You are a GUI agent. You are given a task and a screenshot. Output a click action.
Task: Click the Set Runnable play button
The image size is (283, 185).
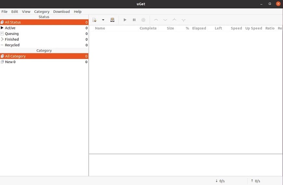point(125,20)
